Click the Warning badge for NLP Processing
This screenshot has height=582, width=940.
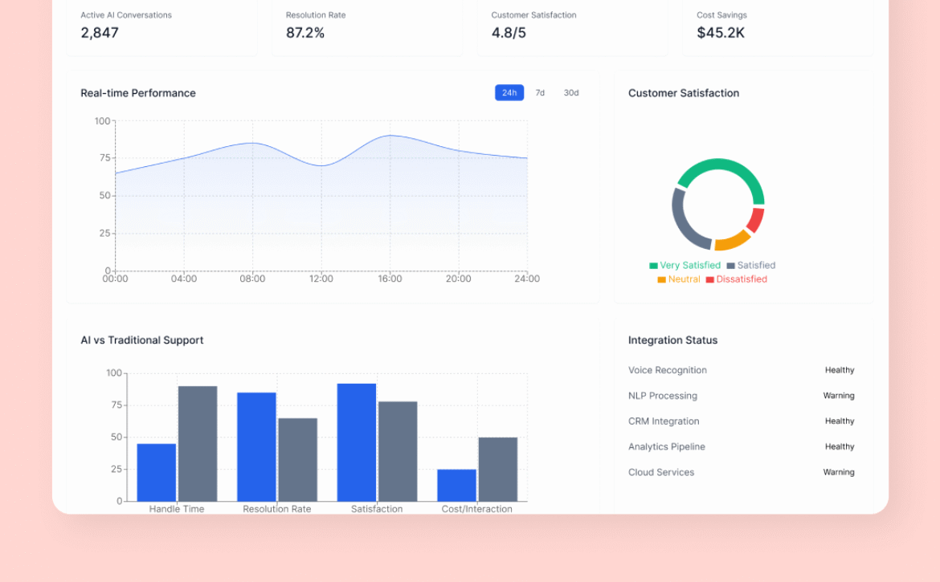tap(838, 396)
